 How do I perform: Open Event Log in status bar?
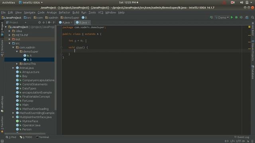click(241, 137)
